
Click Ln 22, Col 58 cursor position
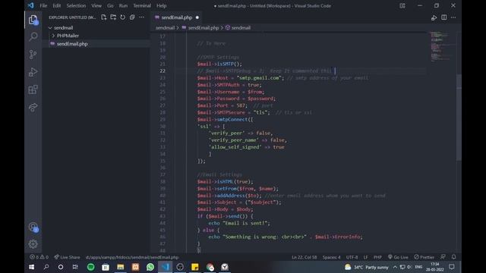click(x=305, y=257)
